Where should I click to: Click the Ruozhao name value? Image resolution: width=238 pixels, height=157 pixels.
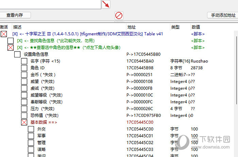click(x=199, y=61)
